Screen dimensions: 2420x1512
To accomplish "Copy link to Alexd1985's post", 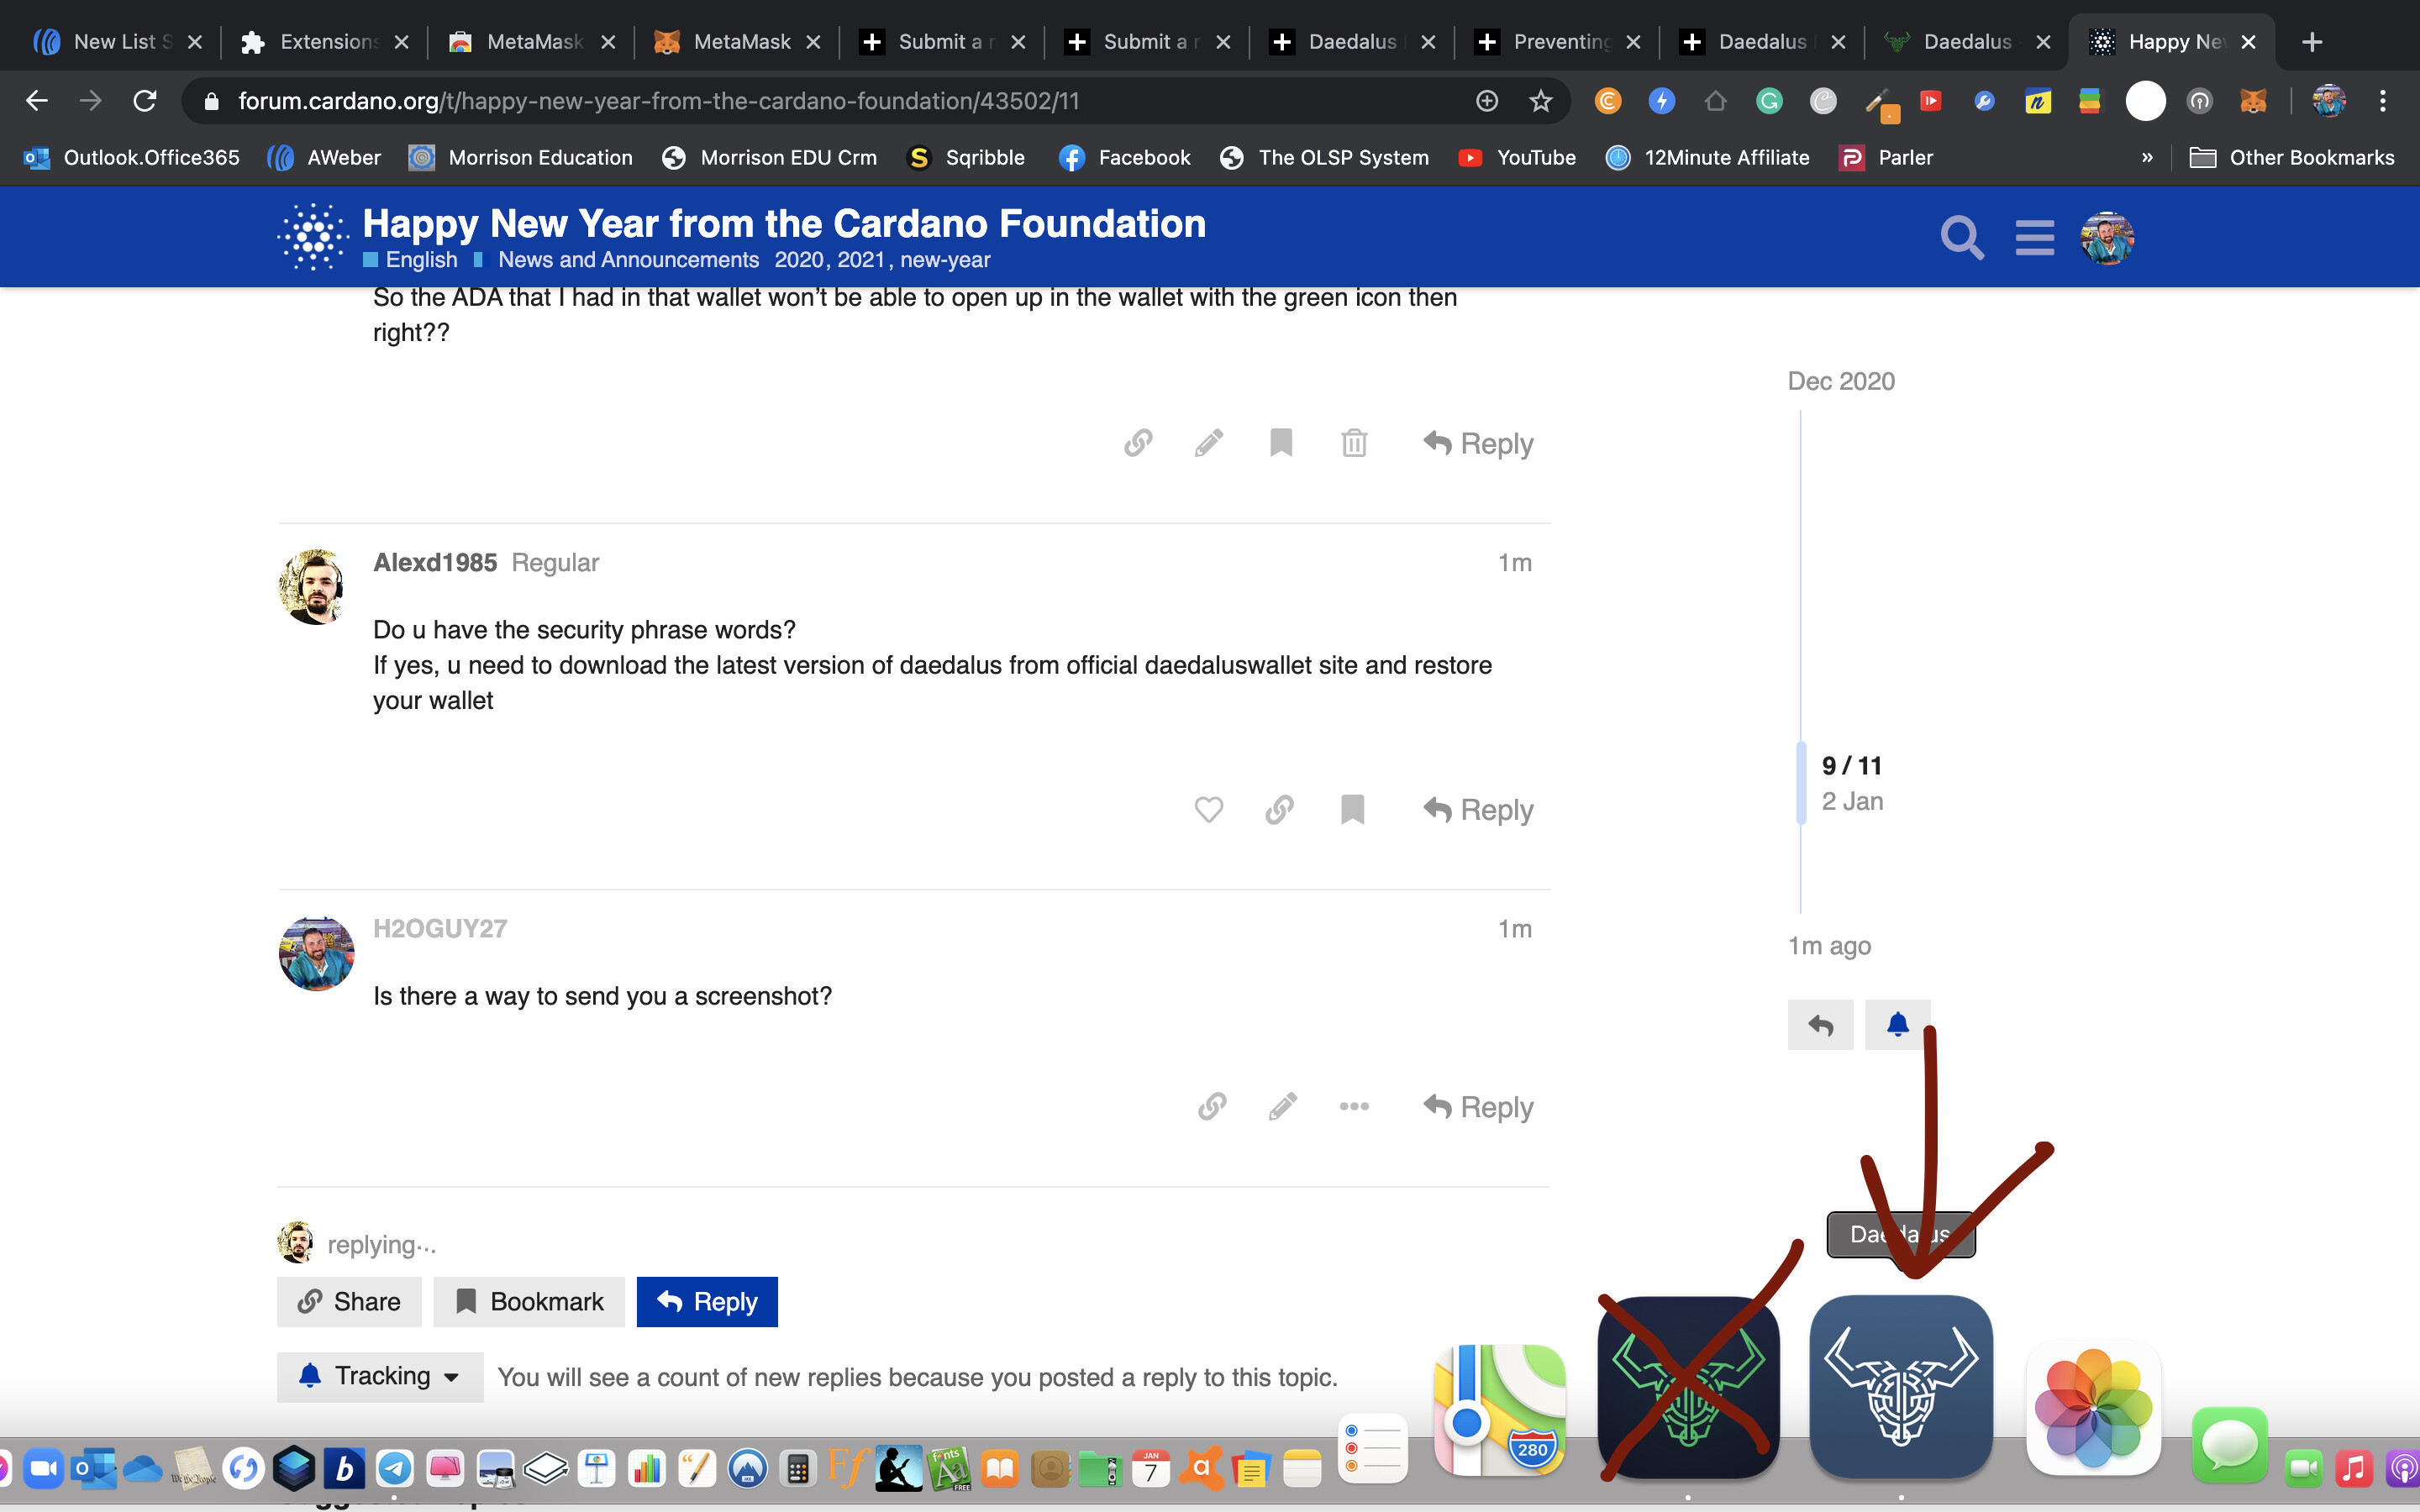I will point(1279,809).
